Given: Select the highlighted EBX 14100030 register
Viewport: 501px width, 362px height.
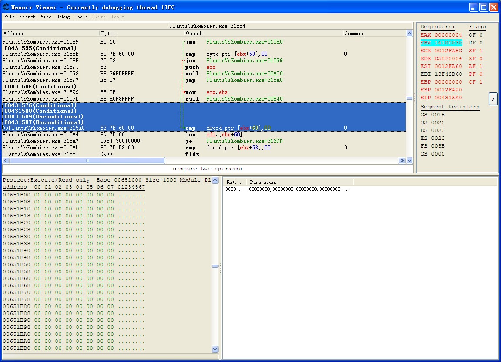Looking at the screenshot, I should tap(441, 43).
